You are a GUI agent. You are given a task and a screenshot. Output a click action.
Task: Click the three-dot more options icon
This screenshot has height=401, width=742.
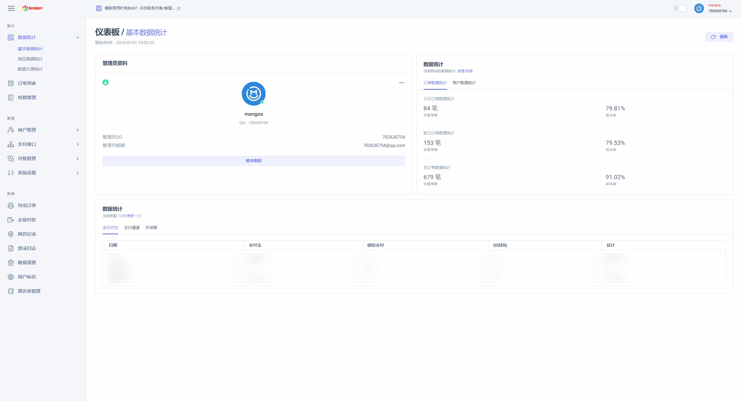[402, 83]
